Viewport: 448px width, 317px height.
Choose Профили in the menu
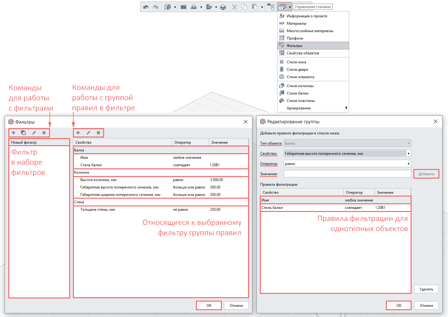[x=313, y=38]
